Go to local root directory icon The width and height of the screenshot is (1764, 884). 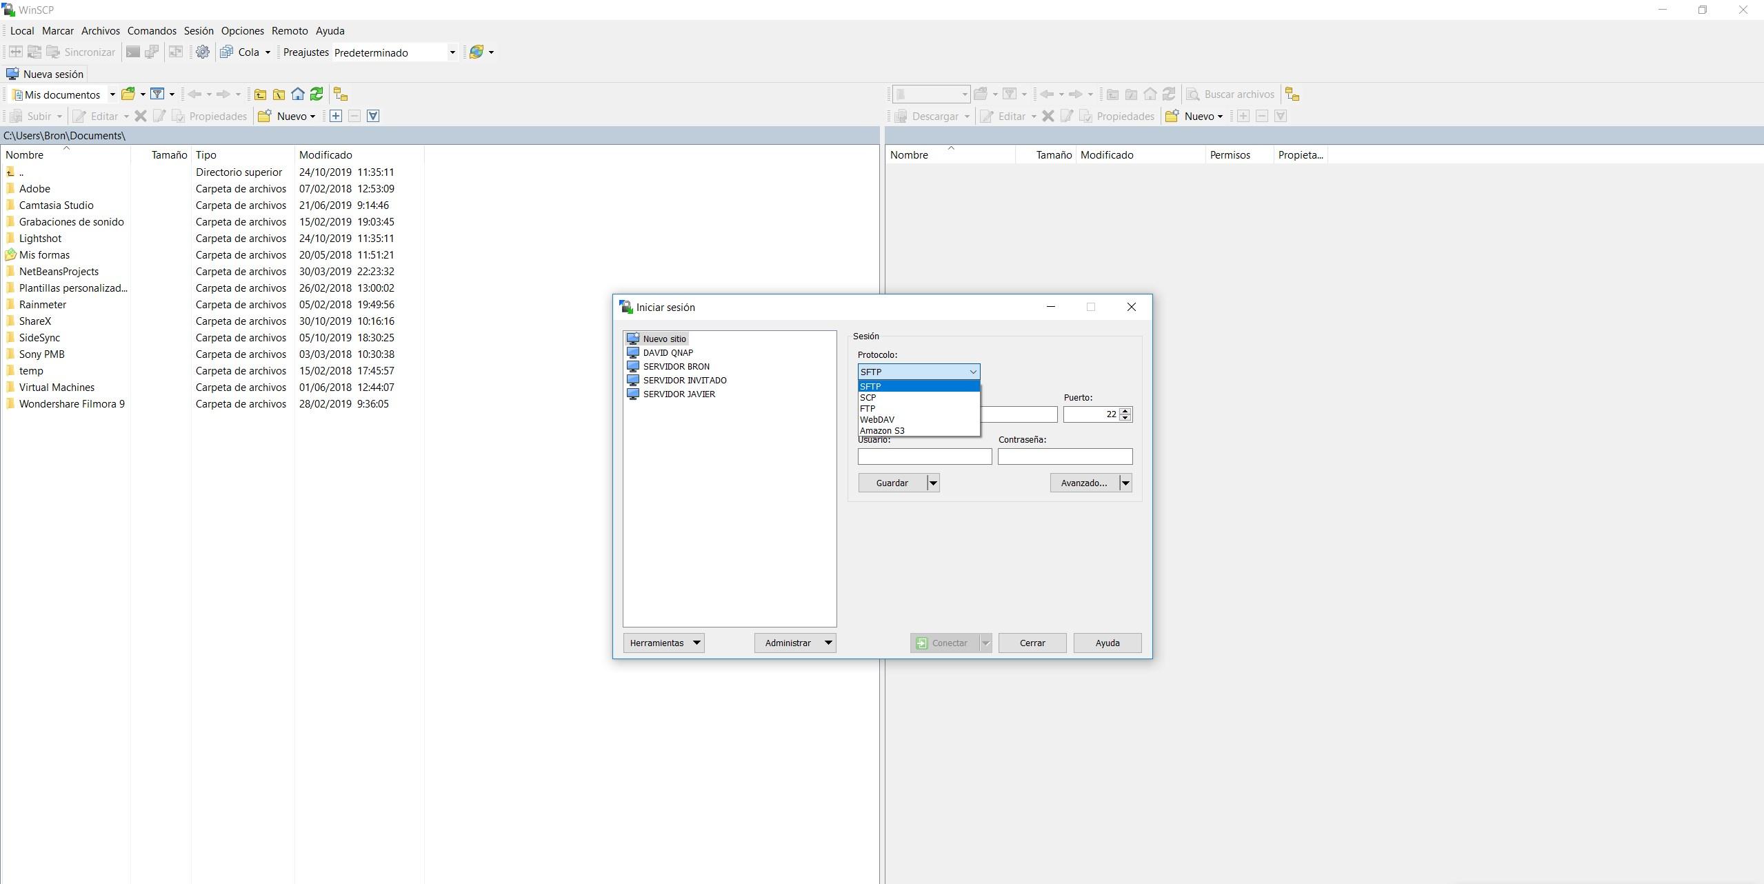[279, 94]
